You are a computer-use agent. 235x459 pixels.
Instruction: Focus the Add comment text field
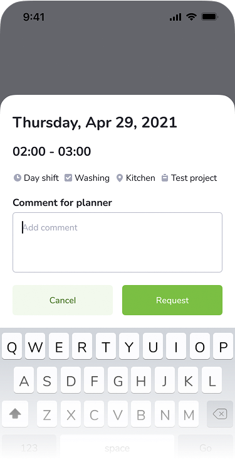click(118, 242)
